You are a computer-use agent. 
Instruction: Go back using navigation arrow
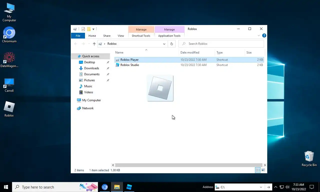(x=76, y=44)
